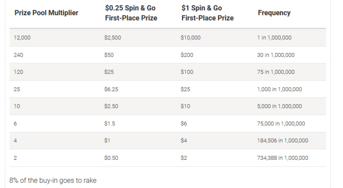Click the $1 Spin & Go column header
343x188 pixels.
click(208, 13)
